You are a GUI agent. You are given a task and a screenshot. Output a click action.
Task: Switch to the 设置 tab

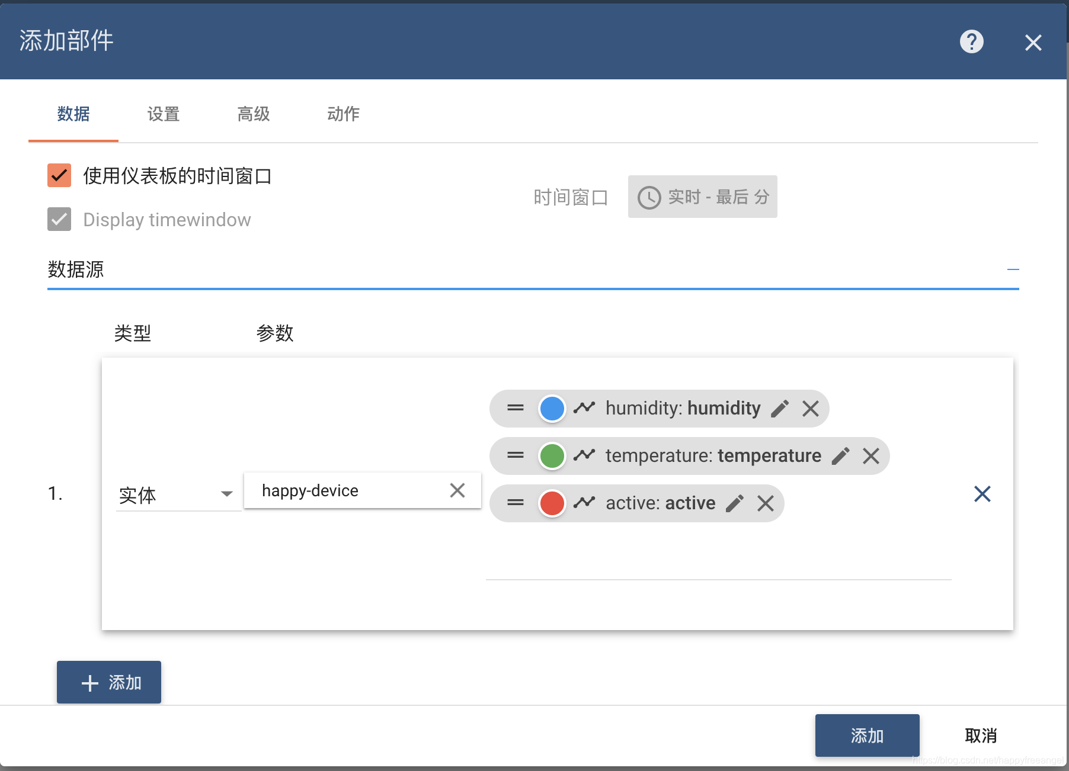[x=164, y=113]
